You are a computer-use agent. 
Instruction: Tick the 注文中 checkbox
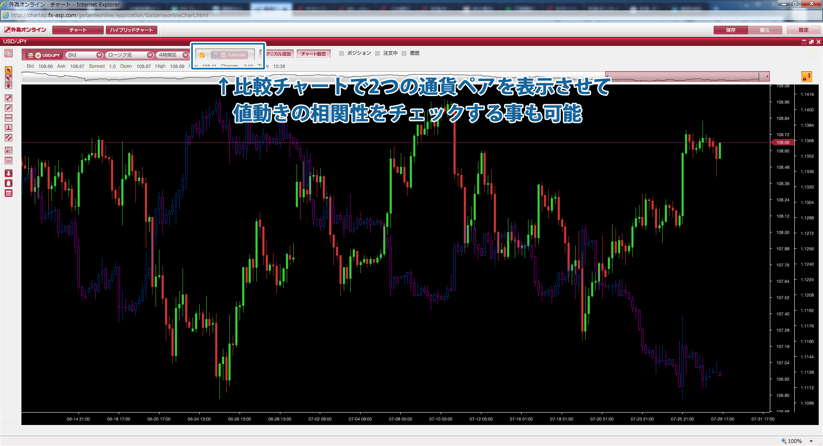[x=378, y=54]
